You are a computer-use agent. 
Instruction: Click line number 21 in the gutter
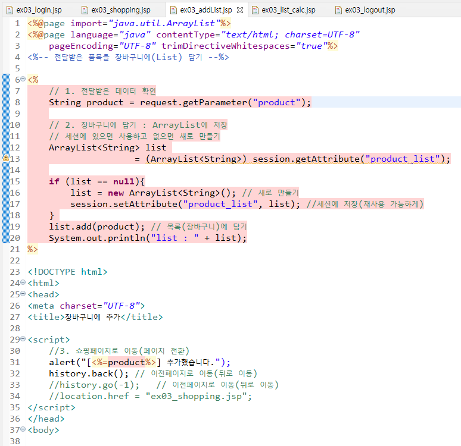point(15,249)
